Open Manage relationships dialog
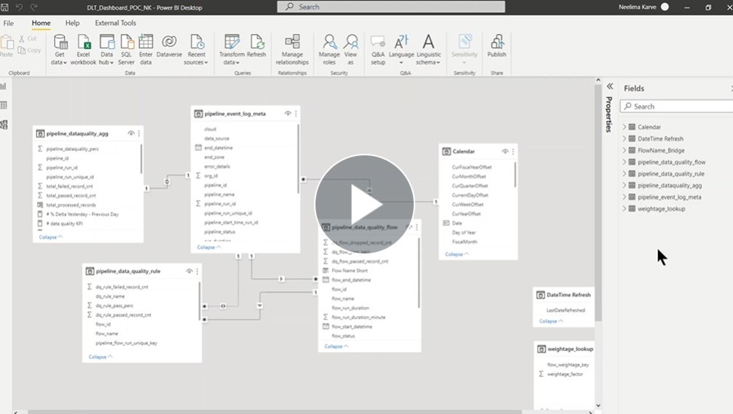 tap(292, 43)
